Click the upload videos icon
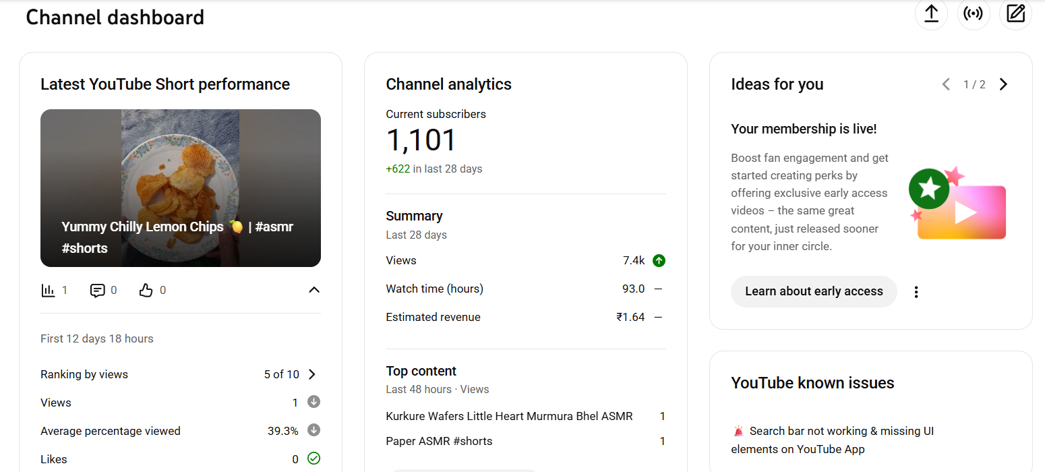Screen dimensions: 1045x472 (931, 14)
